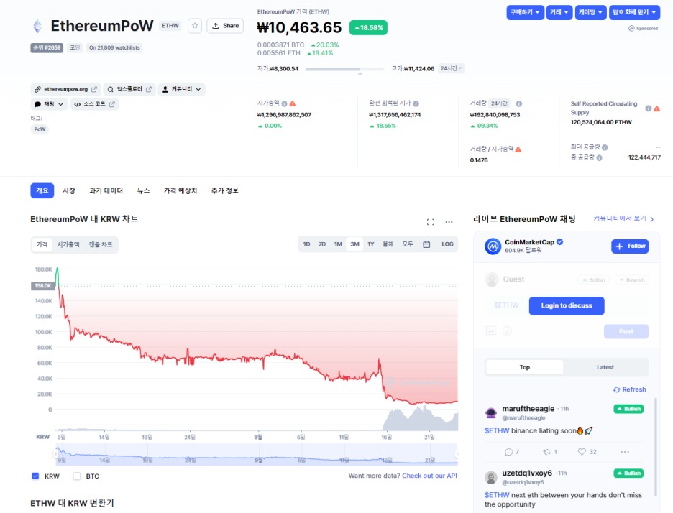Open the 소스 코드 link
673x513 pixels.
click(x=94, y=104)
